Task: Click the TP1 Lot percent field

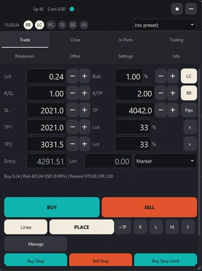Action: (133, 127)
